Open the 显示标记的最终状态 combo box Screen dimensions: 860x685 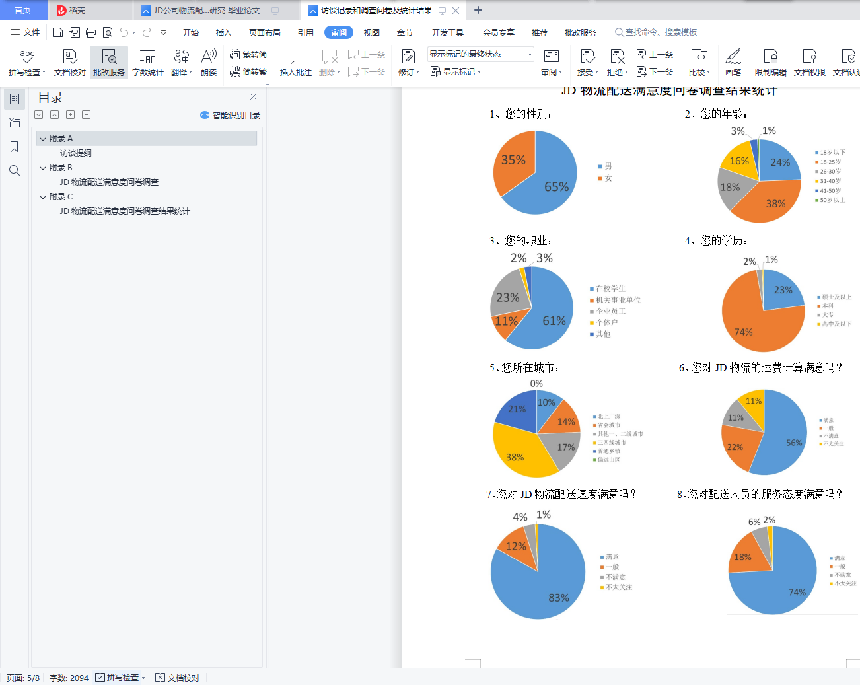pos(481,54)
